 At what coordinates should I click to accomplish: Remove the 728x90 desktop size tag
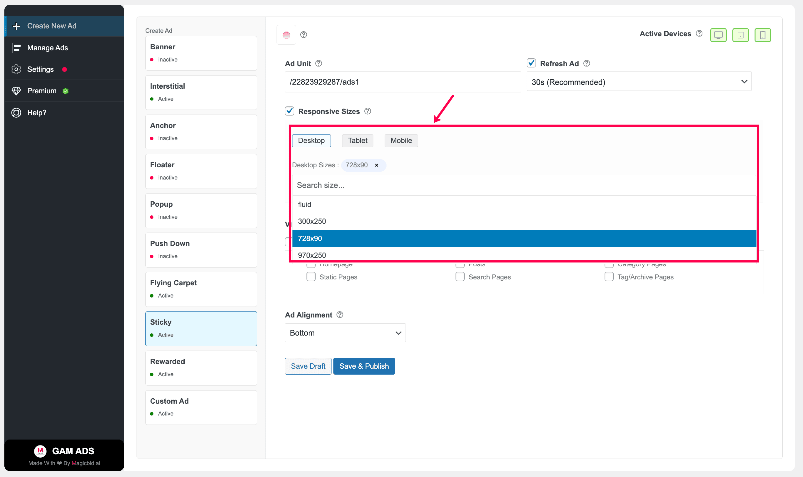coord(377,165)
